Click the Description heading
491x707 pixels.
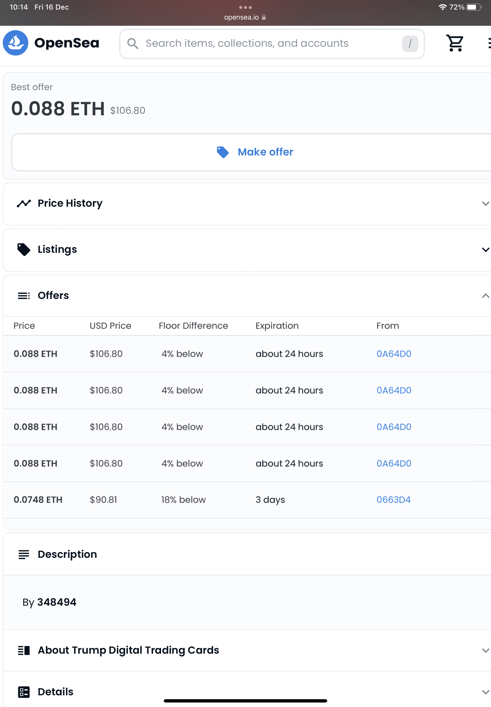pyautogui.click(x=67, y=554)
